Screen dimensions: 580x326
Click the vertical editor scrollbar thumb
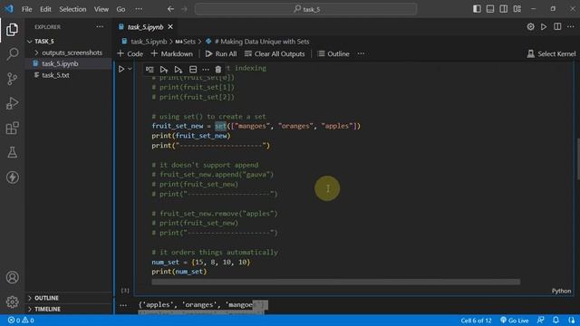577,159
